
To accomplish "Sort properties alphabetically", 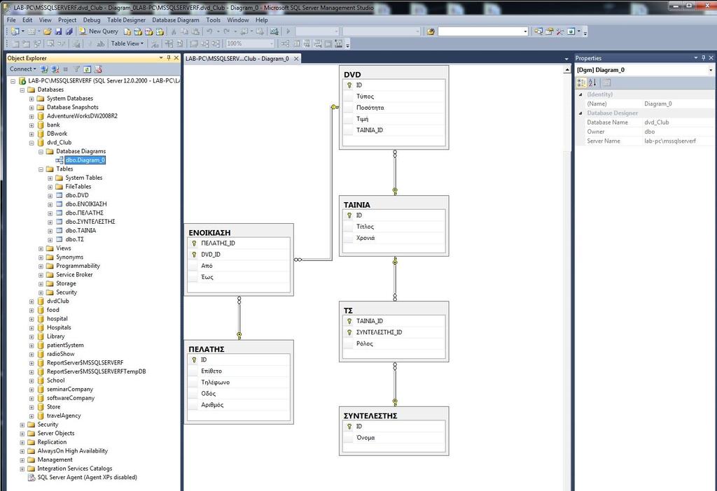I will [592, 83].
